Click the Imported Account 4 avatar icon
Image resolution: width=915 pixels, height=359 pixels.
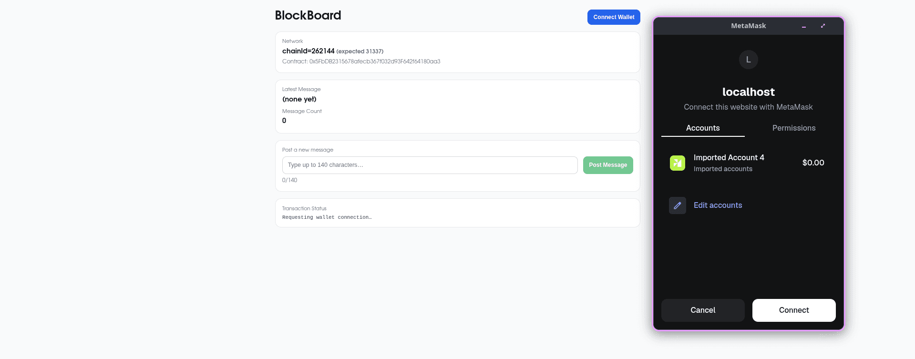(677, 163)
